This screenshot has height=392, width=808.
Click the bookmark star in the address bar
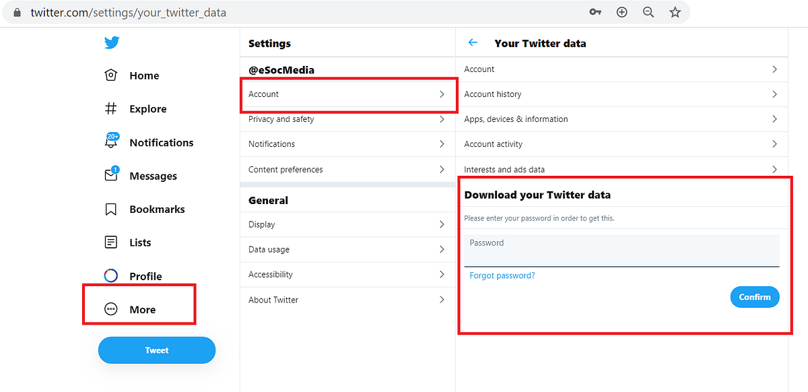[675, 11]
